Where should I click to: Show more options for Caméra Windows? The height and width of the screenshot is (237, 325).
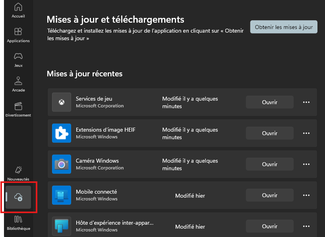click(x=306, y=164)
